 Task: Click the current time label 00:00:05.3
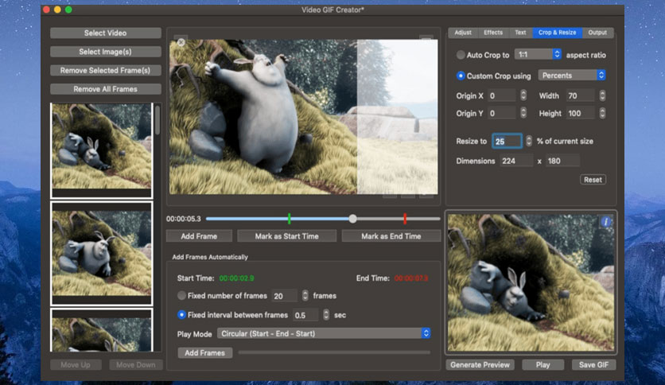tap(184, 219)
